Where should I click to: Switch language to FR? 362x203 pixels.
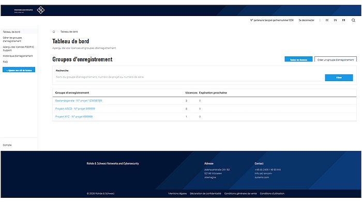click(x=343, y=20)
